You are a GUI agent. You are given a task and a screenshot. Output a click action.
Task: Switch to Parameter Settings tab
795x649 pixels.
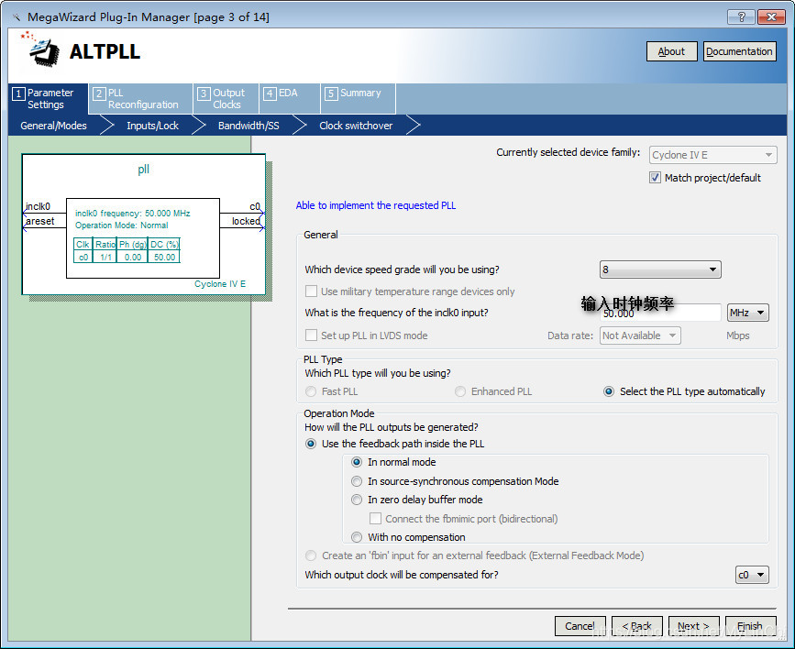[49, 98]
